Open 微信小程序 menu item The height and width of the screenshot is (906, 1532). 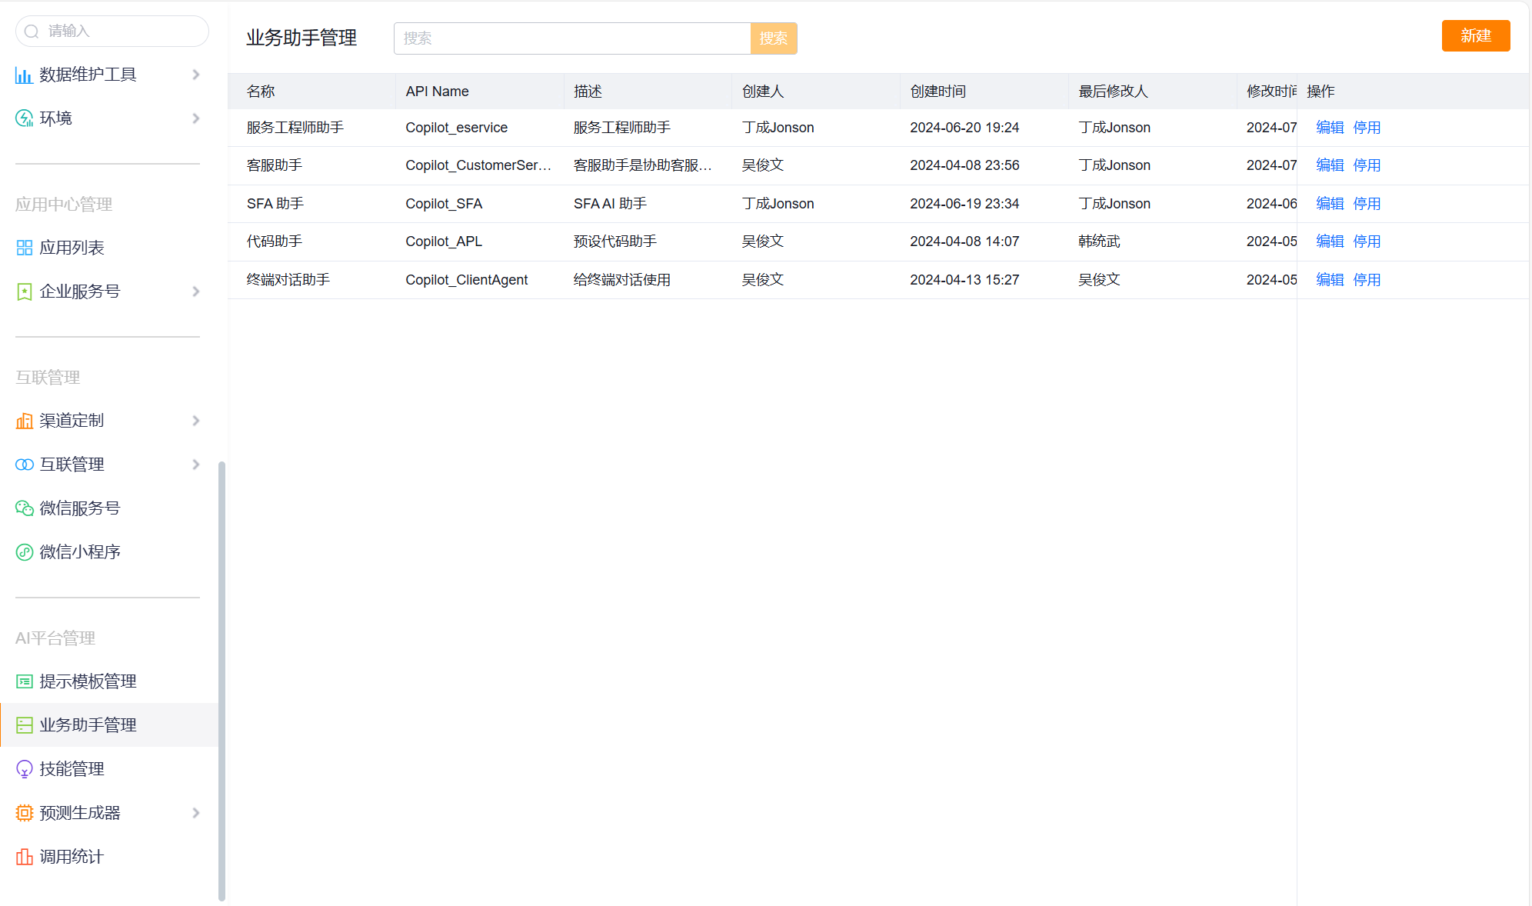click(108, 552)
